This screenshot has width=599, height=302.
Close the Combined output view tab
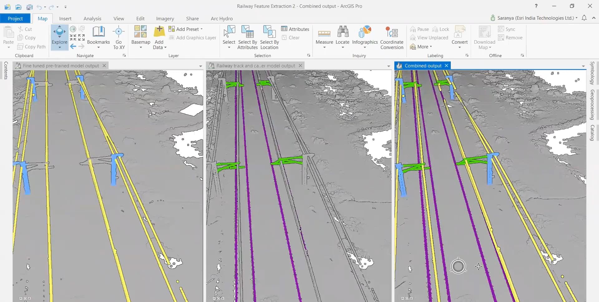[446, 66]
